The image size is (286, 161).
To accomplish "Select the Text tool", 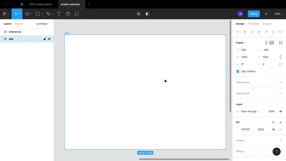I will click(59, 14).
